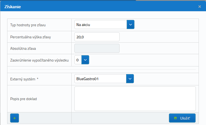
Task: Focus the Percentuálna výška zľavy field
Action: pos(97,37)
